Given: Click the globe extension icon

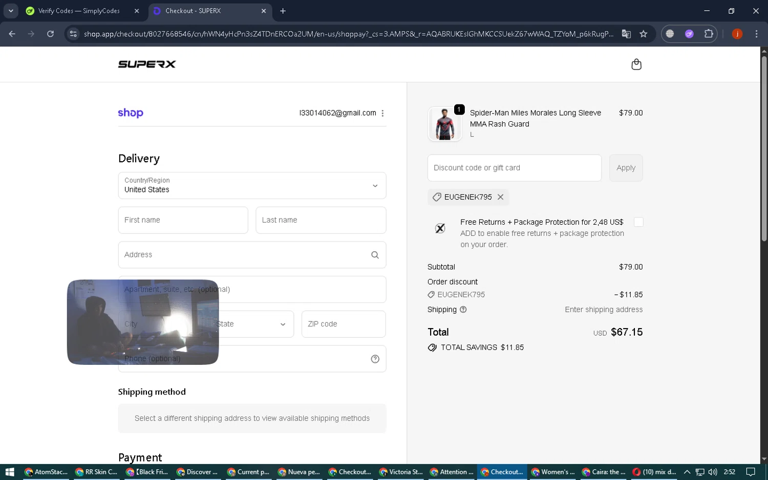Looking at the screenshot, I should coord(670,34).
